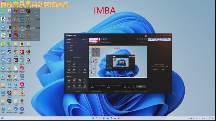Open the upload arrow tool icon in the bottom row
Screen dimensions: 216x121
click(x=74, y=86)
